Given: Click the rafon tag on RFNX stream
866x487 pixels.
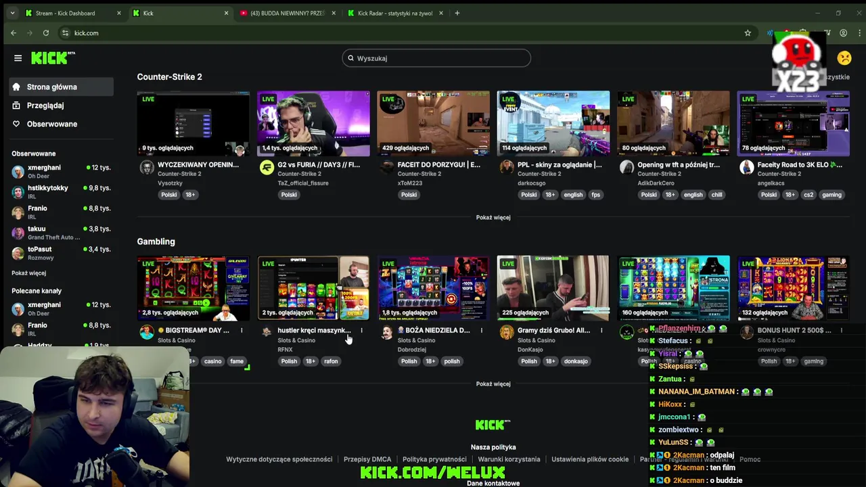Looking at the screenshot, I should point(331,361).
